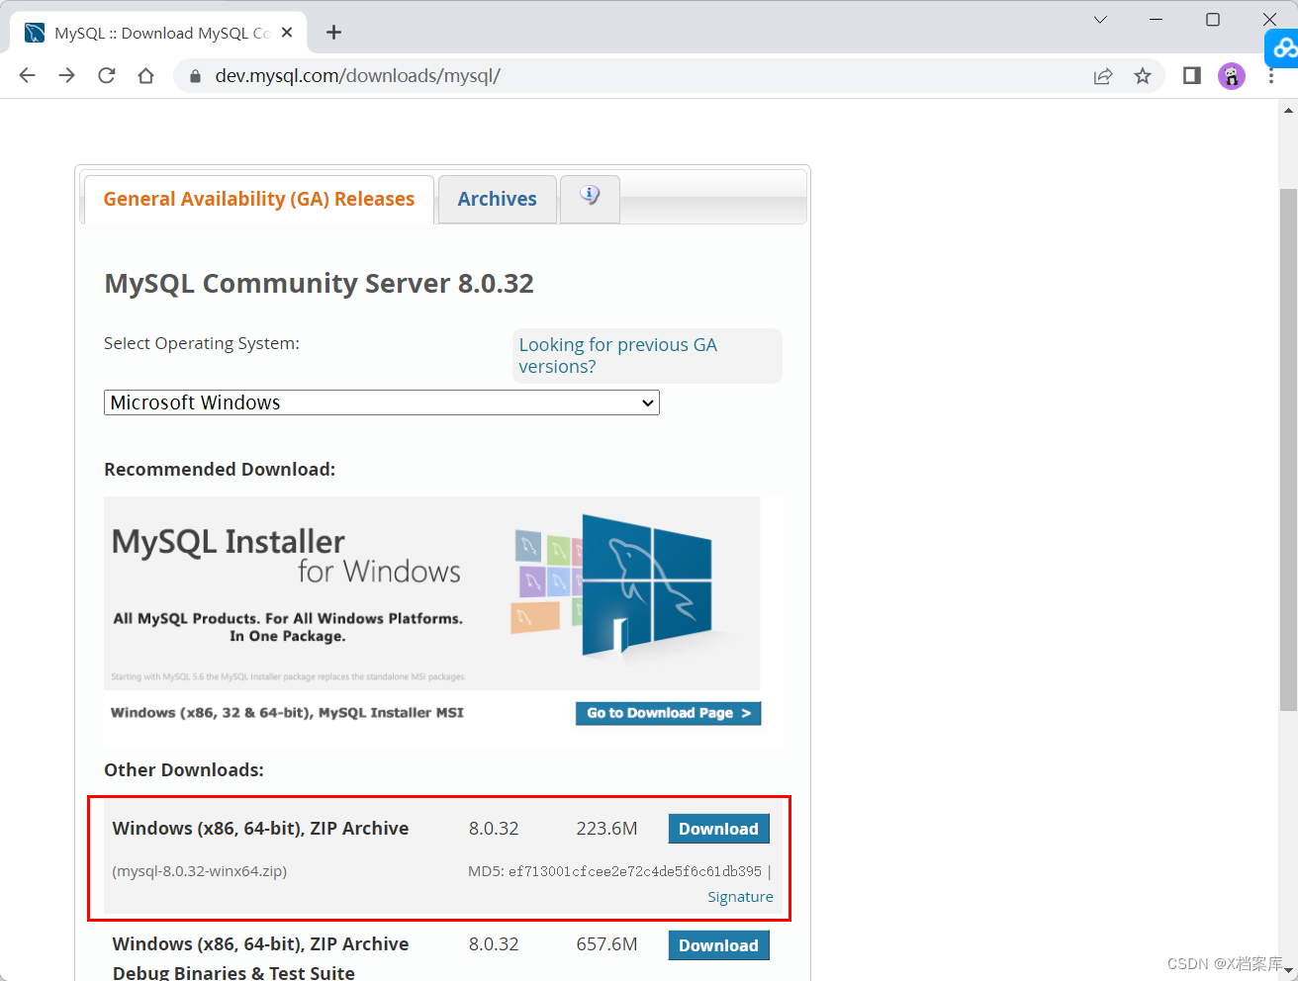Click Go to Download Page button
This screenshot has height=981, width=1298.
click(668, 713)
